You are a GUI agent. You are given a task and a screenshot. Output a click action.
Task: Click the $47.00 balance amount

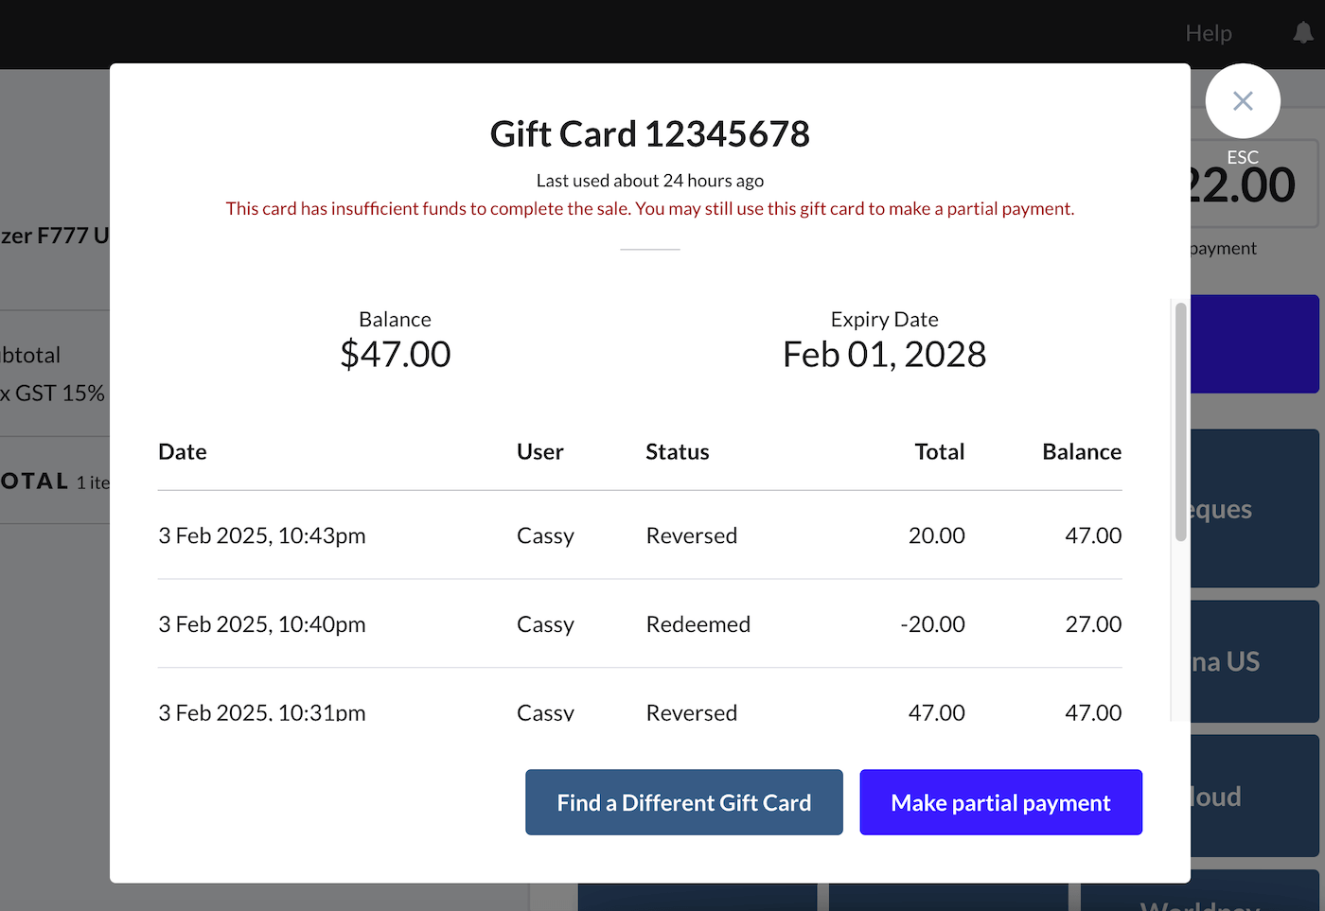click(x=396, y=355)
